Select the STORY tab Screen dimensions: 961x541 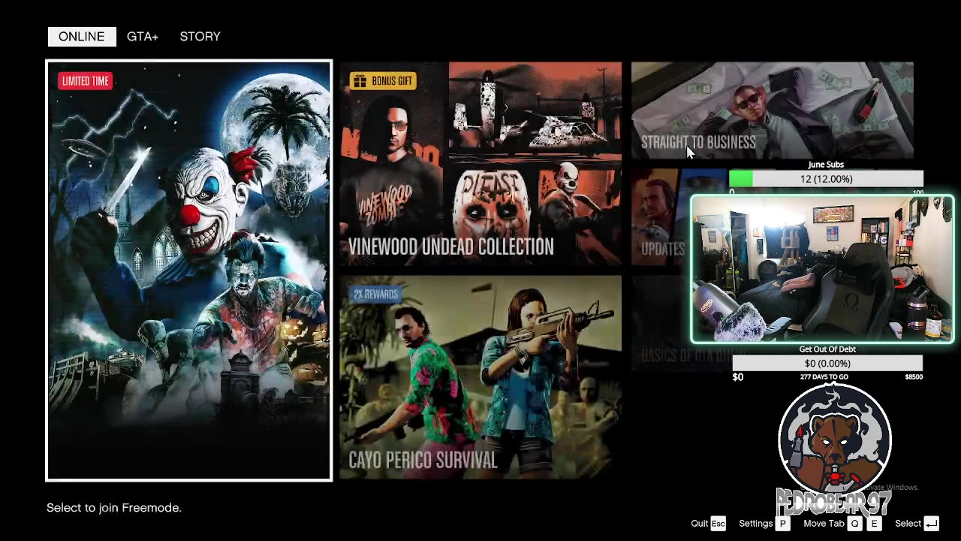click(200, 36)
